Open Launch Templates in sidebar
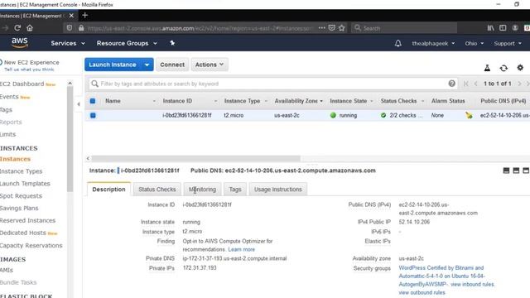 coord(25,184)
